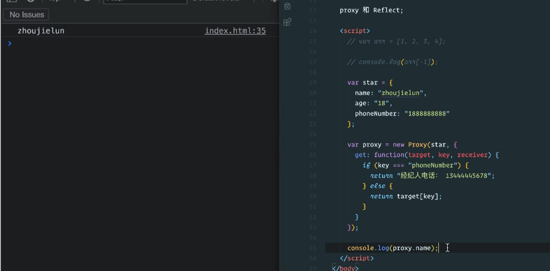The width and height of the screenshot is (550, 271).
Task: Click the if (key === "phoneNumber") line
Action: point(415,165)
